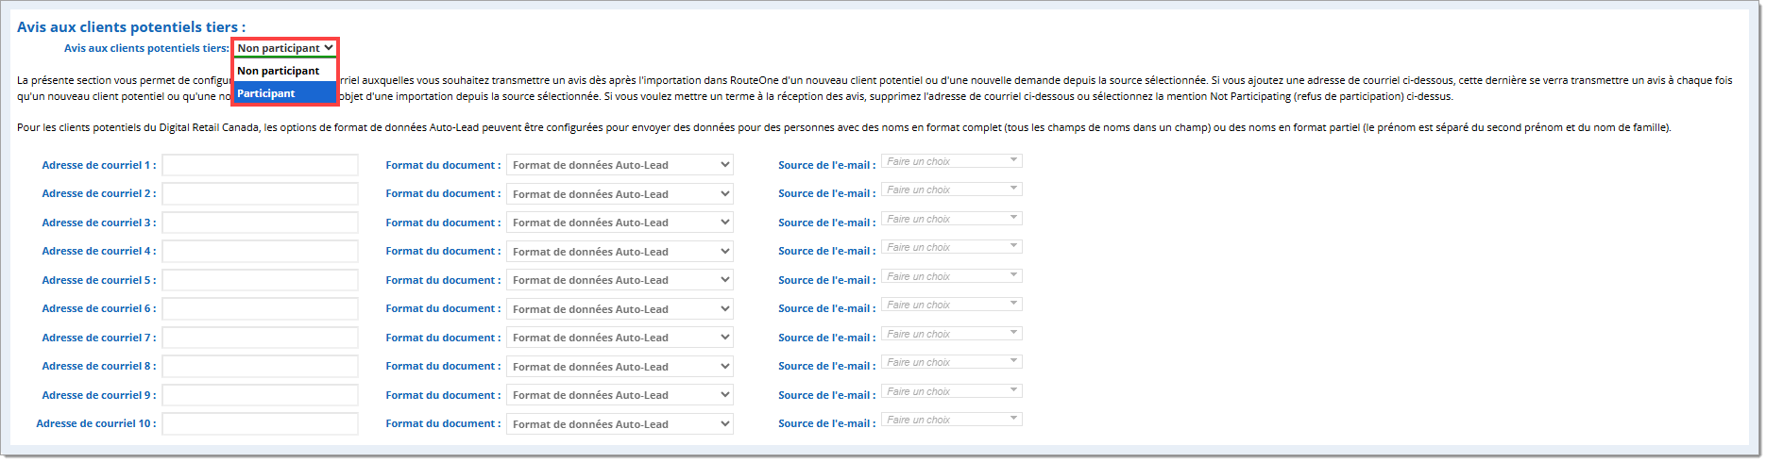
Task: Expand Source de l'e-mail dropdown for row 6
Action: click(951, 305)
